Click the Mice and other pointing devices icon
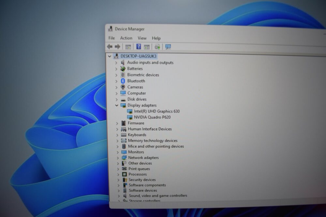326x217 pixels. [x=124, y=146]
